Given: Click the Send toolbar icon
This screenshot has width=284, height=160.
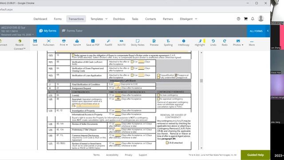Looking at the screenshot, I should (77, 41).
